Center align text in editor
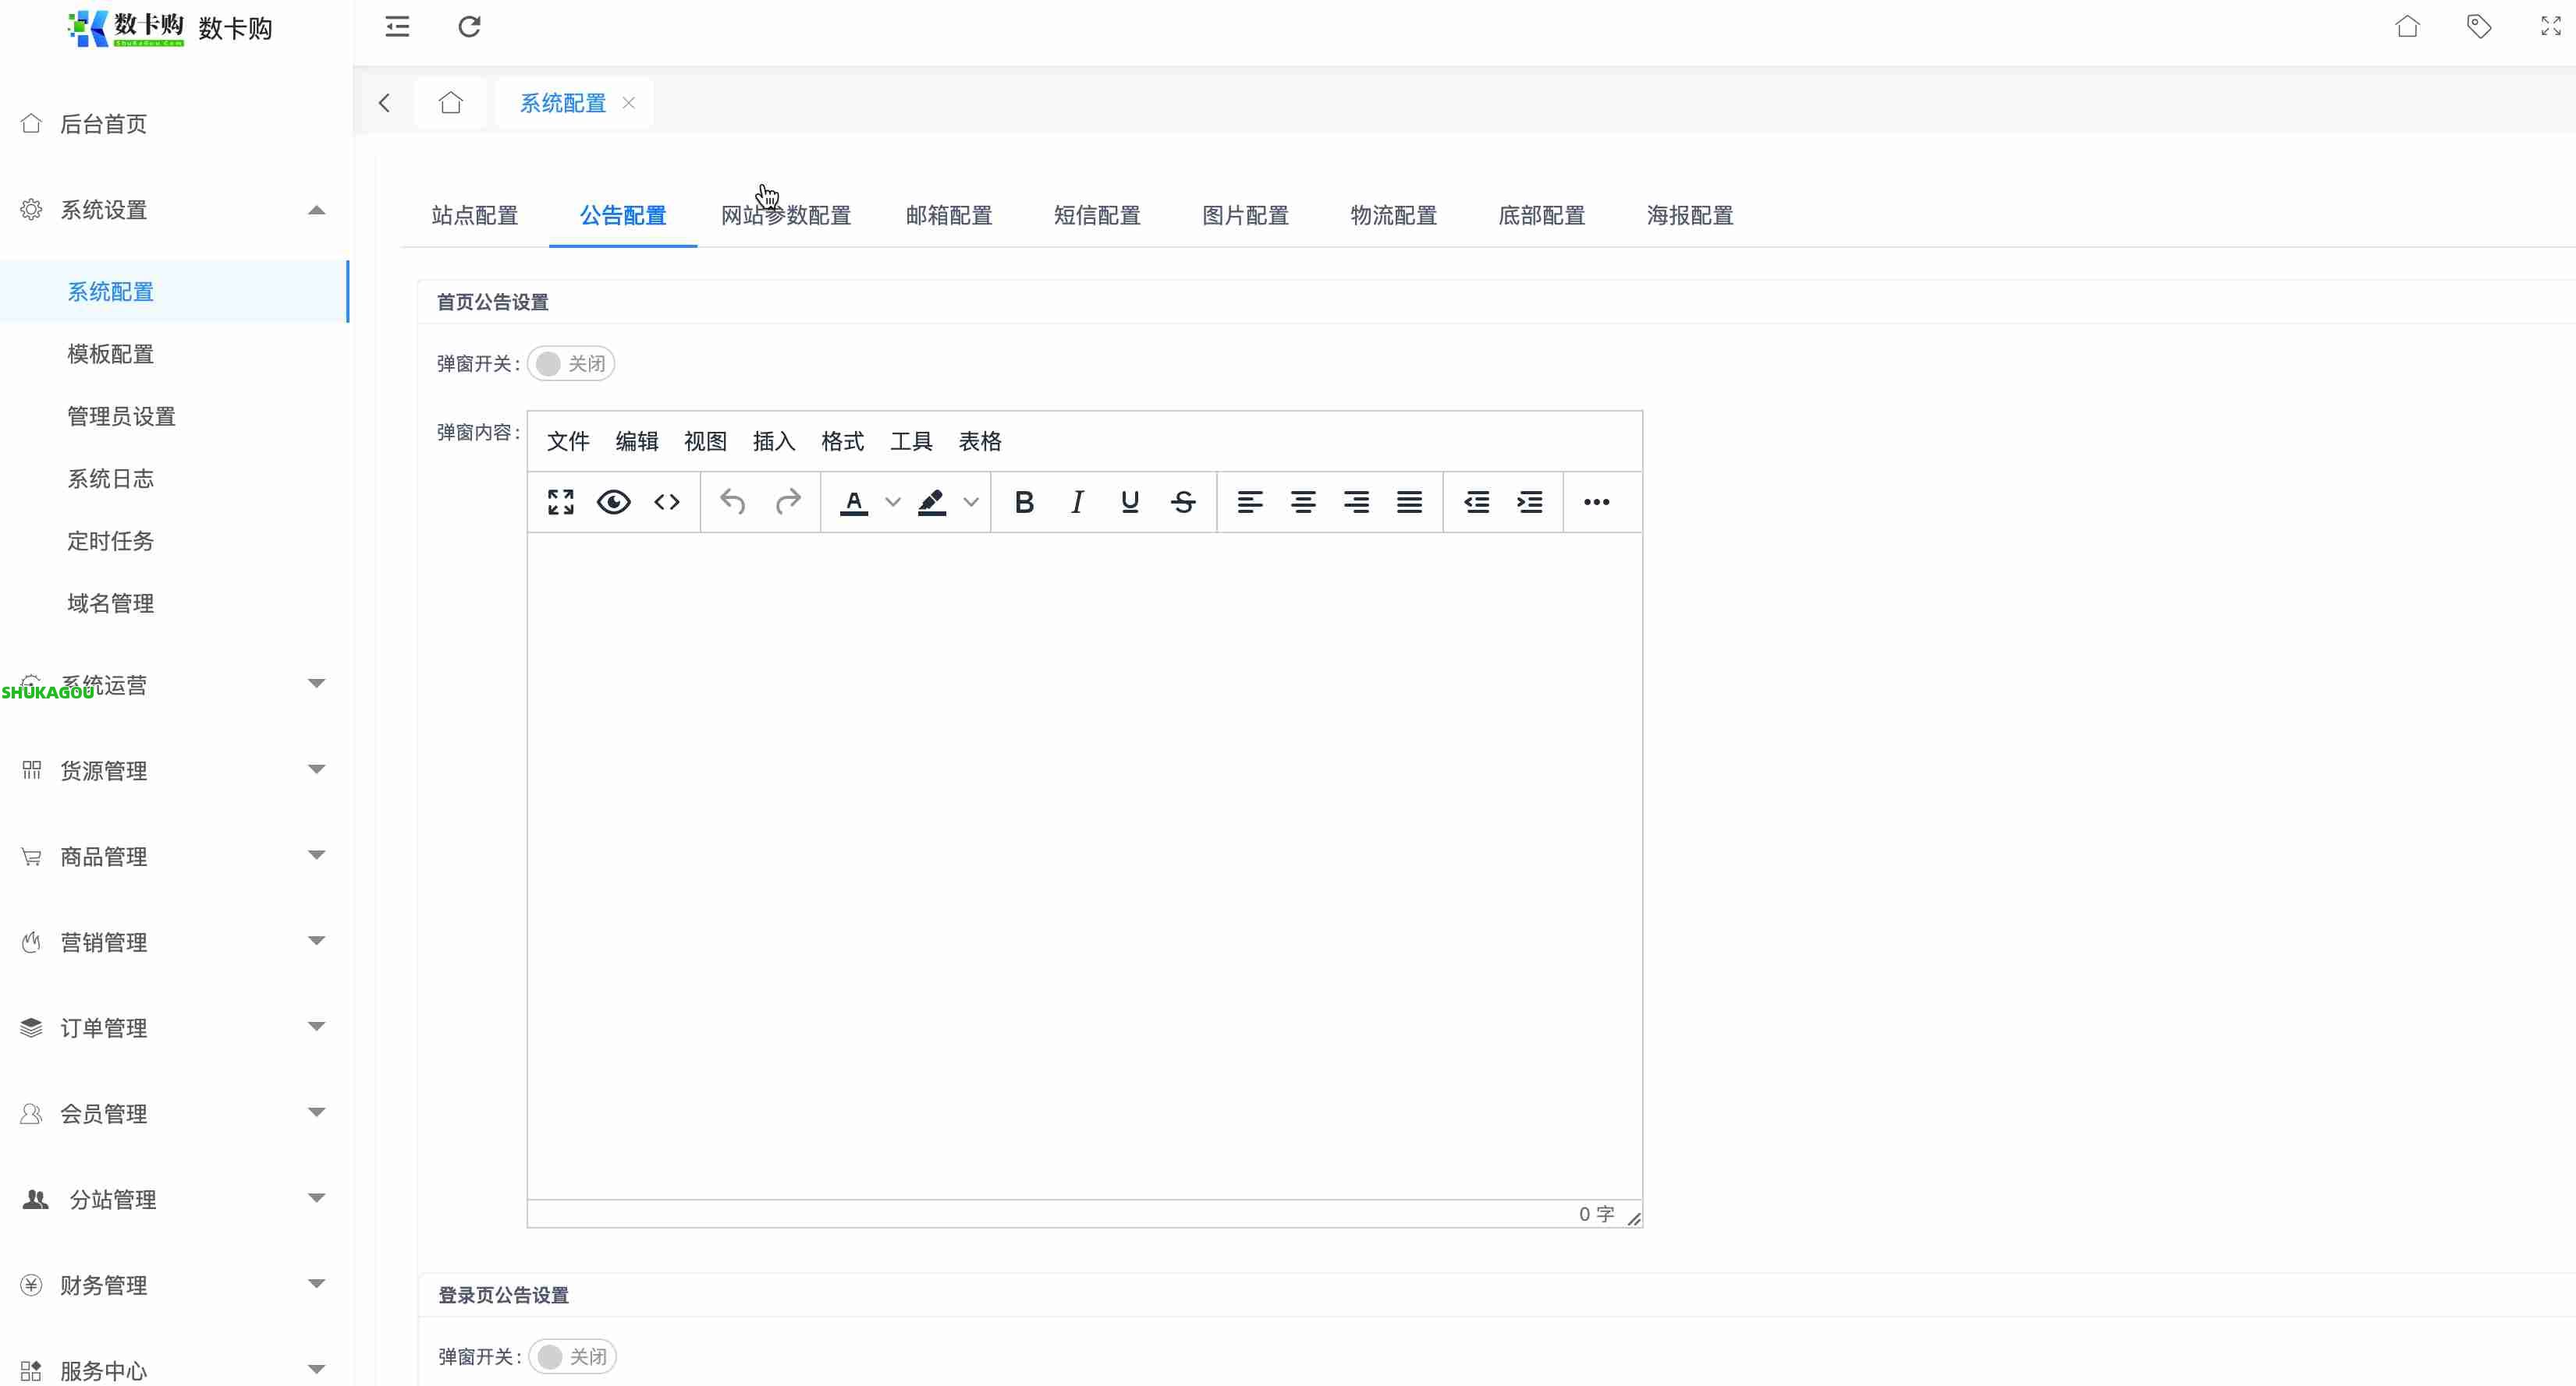The image size is (2576, 1386). [x=1302, y=502]
